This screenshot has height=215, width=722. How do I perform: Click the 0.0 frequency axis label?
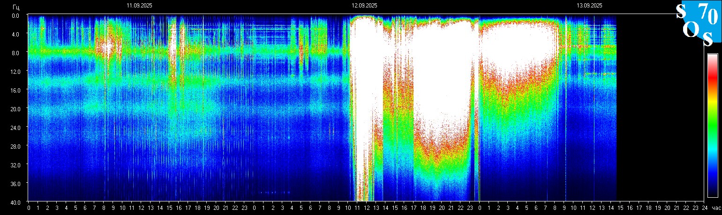pos(15,15)
